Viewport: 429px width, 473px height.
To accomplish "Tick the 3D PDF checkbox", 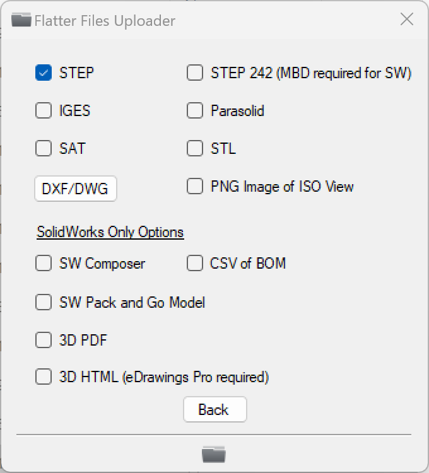I will 44,341.
